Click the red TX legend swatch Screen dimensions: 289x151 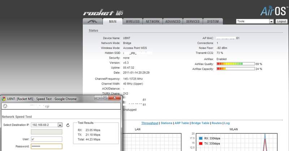[201, 143]
